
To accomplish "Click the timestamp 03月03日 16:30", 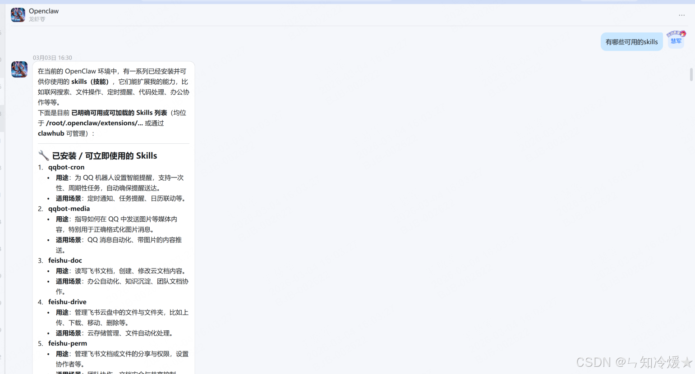I will 52,58.
